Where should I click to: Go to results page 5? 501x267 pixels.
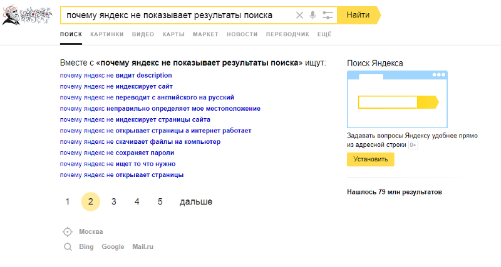click(160, 201)
